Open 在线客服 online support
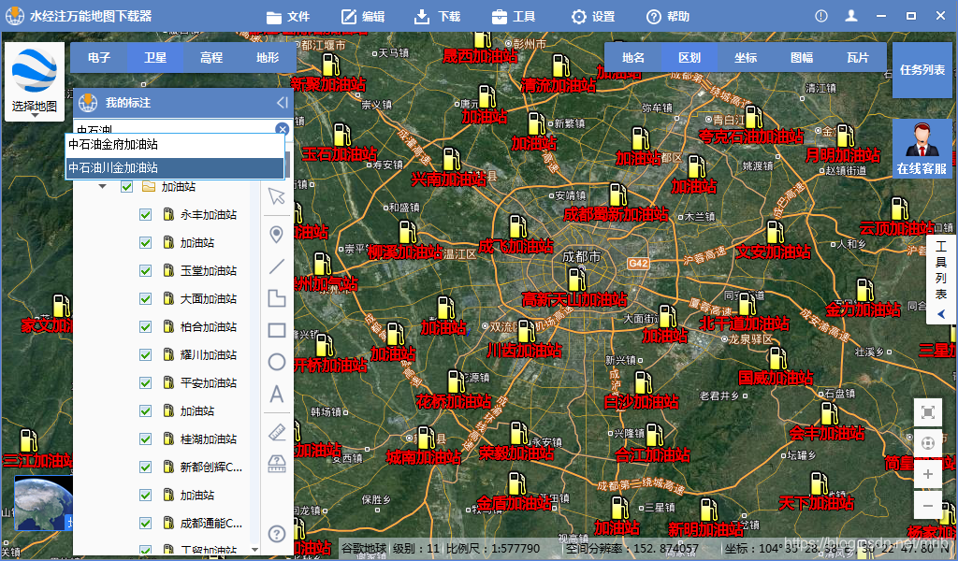This screenshot has width=958, height=561. [x=922, y=149]
